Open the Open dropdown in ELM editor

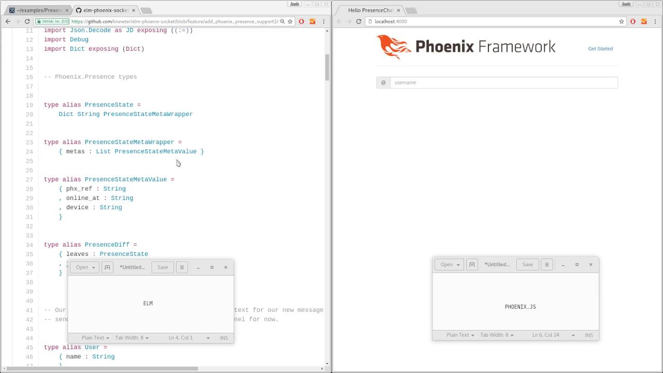click(x=84, y=267)
